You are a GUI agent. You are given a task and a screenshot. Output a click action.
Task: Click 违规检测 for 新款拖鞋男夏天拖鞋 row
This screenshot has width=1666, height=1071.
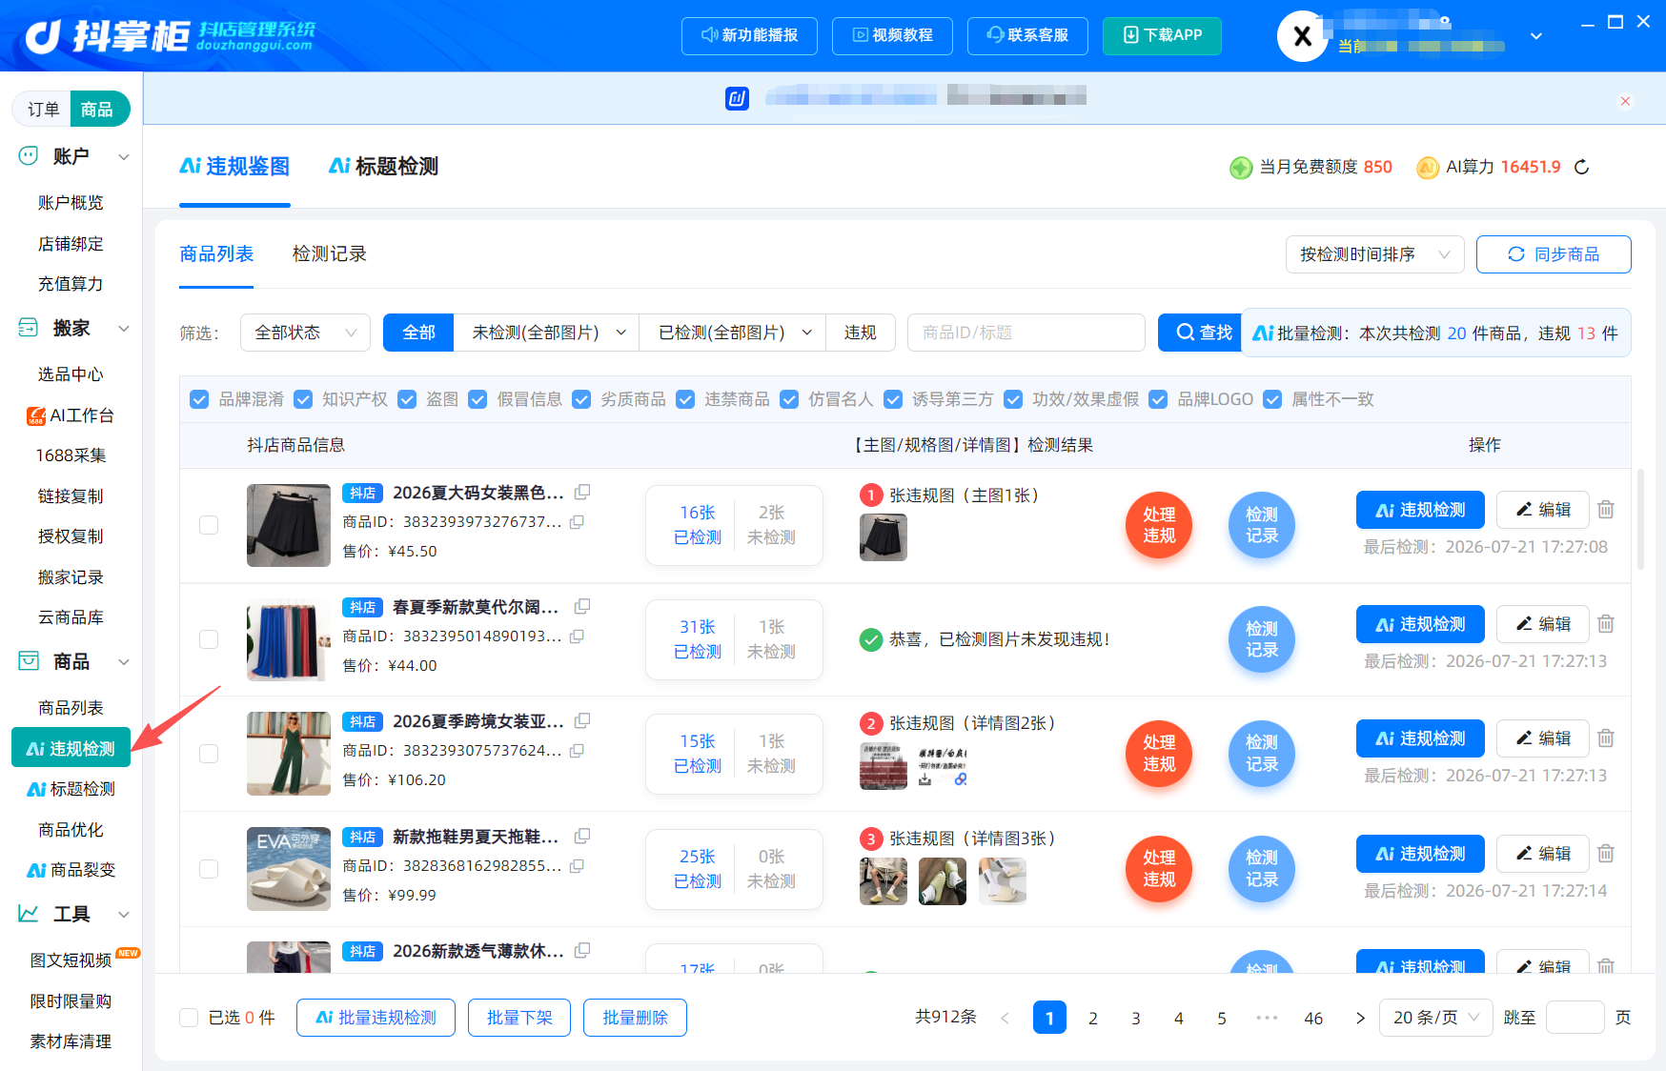1420,854
